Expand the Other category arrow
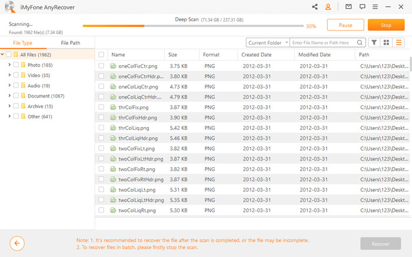Viewport: 412px width, 257px height. pos(9,116)
